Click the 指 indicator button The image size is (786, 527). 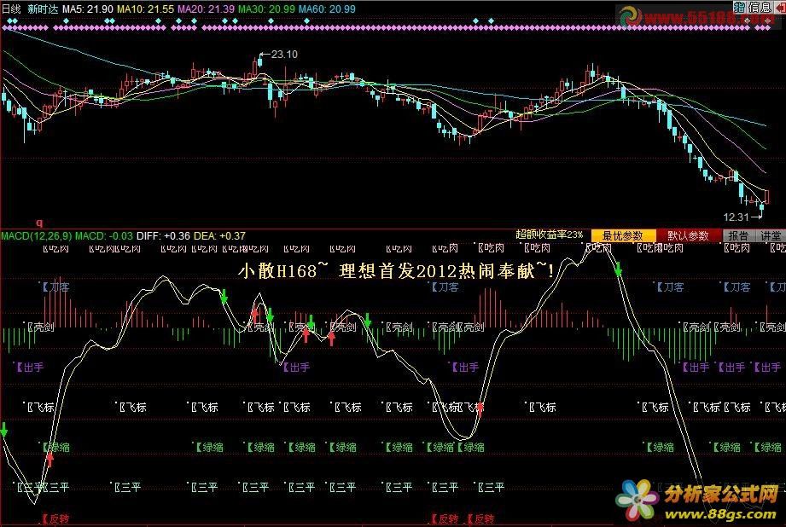pyautogui.click(x=739, y=7)
